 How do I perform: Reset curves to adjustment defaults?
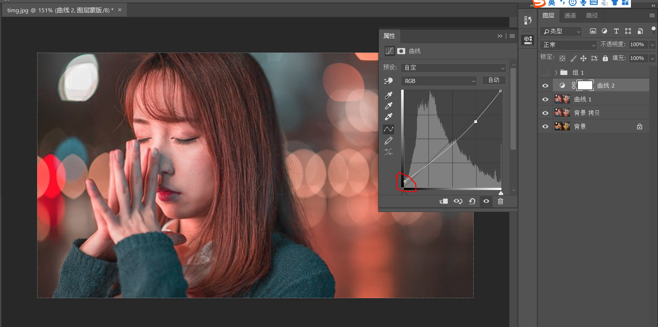[472, 201]
